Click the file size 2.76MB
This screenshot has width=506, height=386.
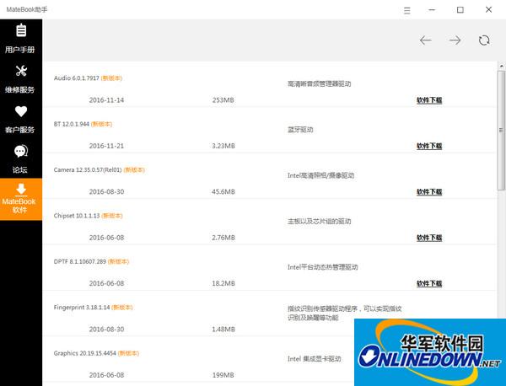(223, 238)
